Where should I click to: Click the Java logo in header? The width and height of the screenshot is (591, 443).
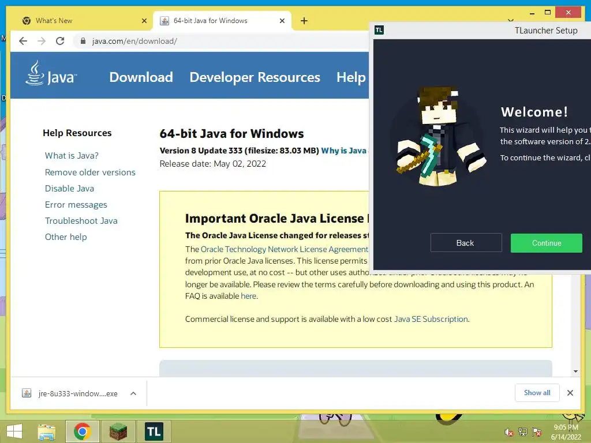click(x=51, y=73)
